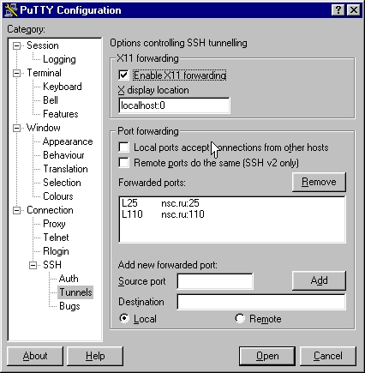This screenshot has width=365, height=373.
Task: Enable local ports accepting connections from other hosts
Action: [123, 147]
